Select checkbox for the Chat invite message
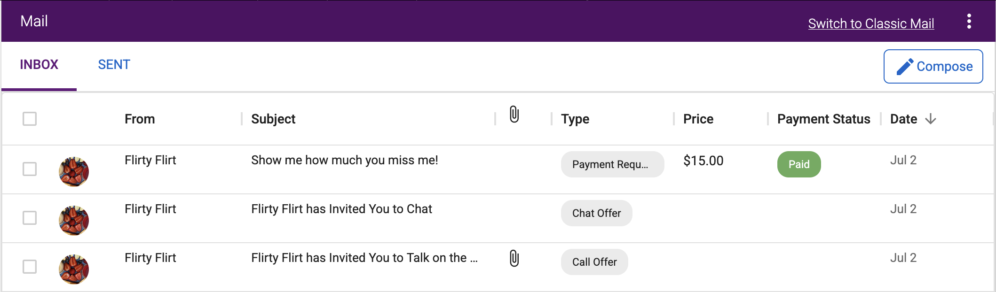 click(30, 218)
